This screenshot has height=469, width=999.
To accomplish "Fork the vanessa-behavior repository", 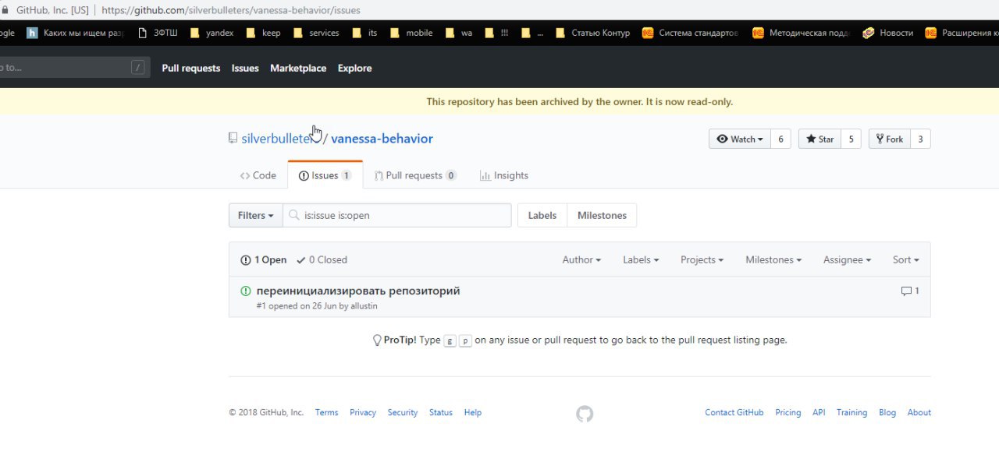I will point(889,139).
